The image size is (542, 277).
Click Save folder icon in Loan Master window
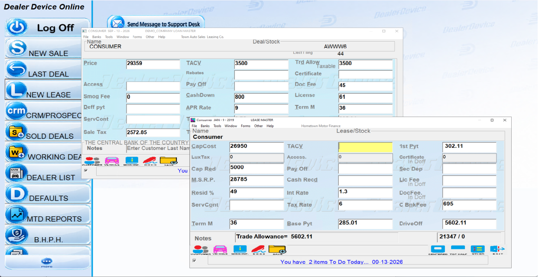(169, 161)
